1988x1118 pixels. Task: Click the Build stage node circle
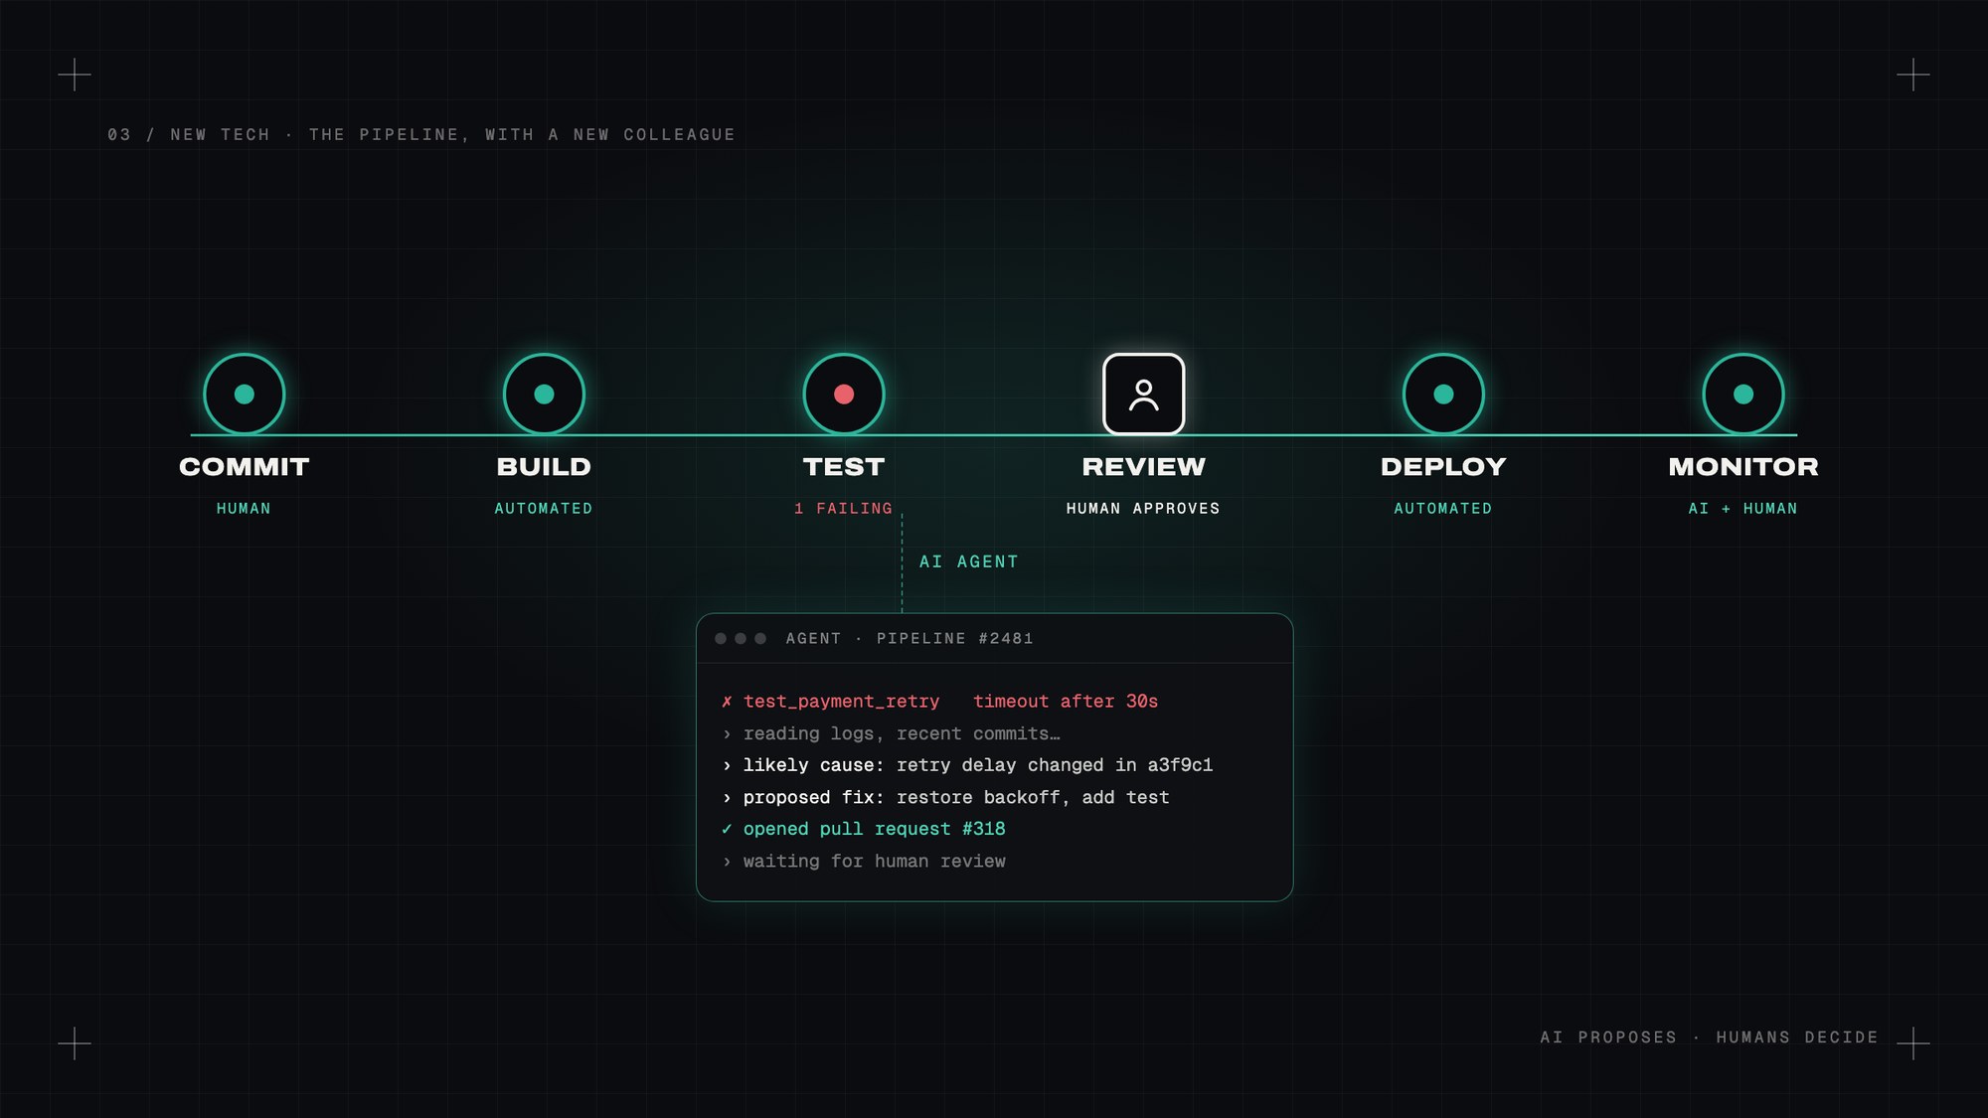coord(544,395)
